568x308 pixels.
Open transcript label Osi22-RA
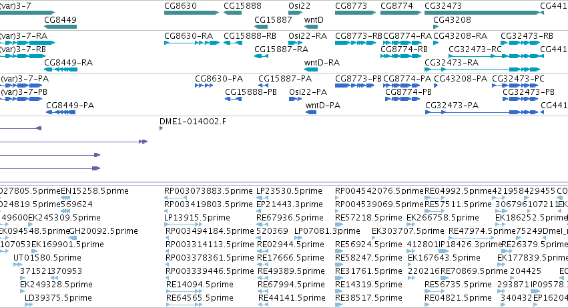click(308, 36)
